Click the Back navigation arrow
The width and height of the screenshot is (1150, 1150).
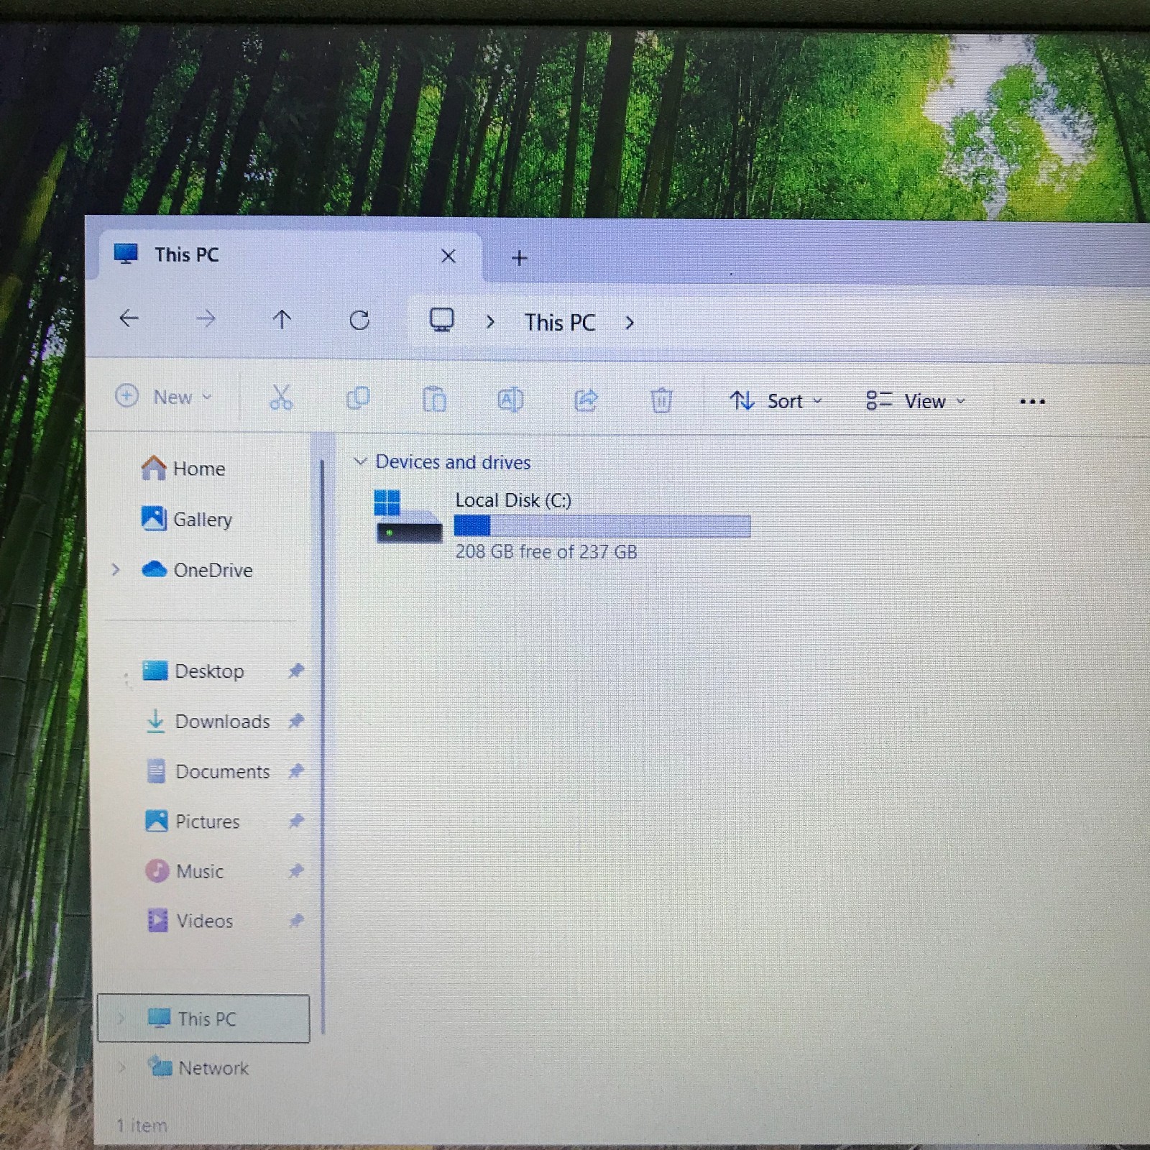[x=129, y=318]
